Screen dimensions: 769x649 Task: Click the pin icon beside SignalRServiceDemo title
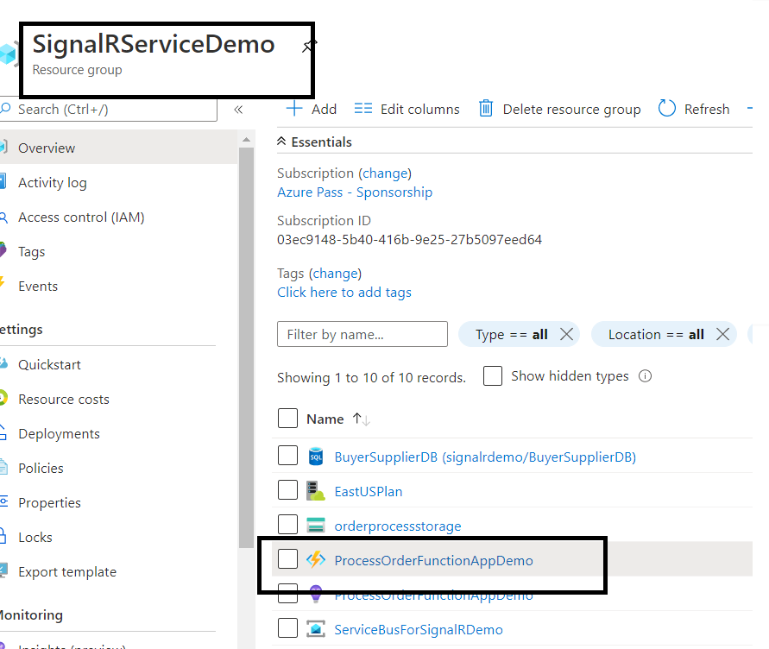308,46
